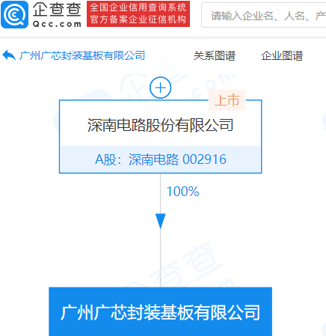The height and width of the screenshot is (336, 326).
Task: Click the stock code 002916
Action: click(x=204, y=159)
